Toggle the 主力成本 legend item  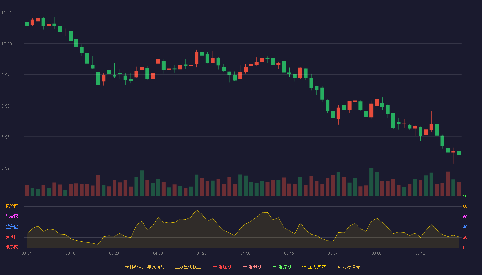coord(314,267)
